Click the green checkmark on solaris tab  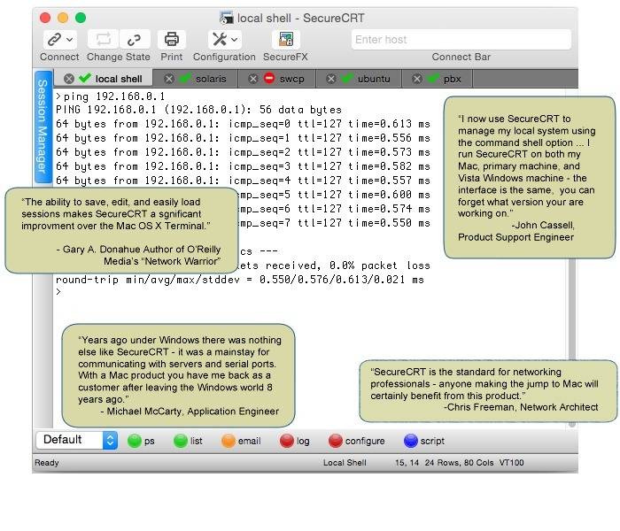[x=185, y=78]
